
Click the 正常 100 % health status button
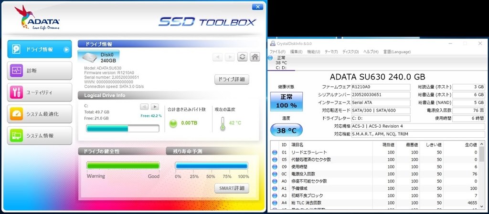[x=287, y=101]
